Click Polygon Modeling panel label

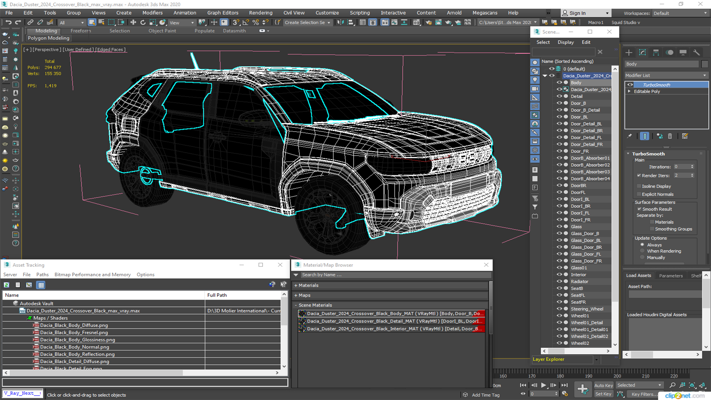49,38
